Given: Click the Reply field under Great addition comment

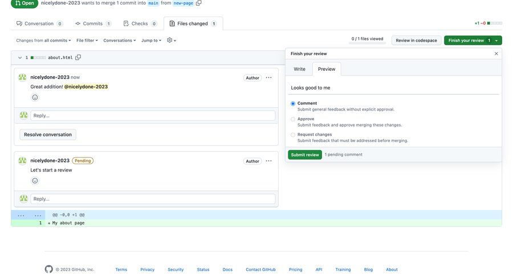Looking at the screenshot, I should pyautogui.click(x=153, y=116).
